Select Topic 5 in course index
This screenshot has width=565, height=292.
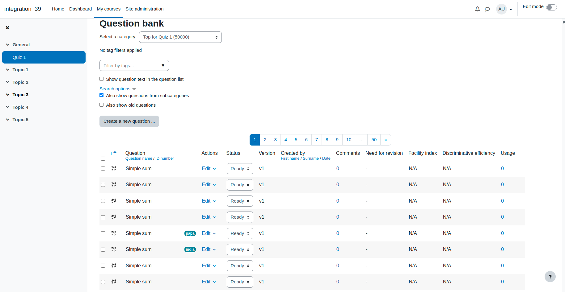pyautogui.click(x=20, y=120)
